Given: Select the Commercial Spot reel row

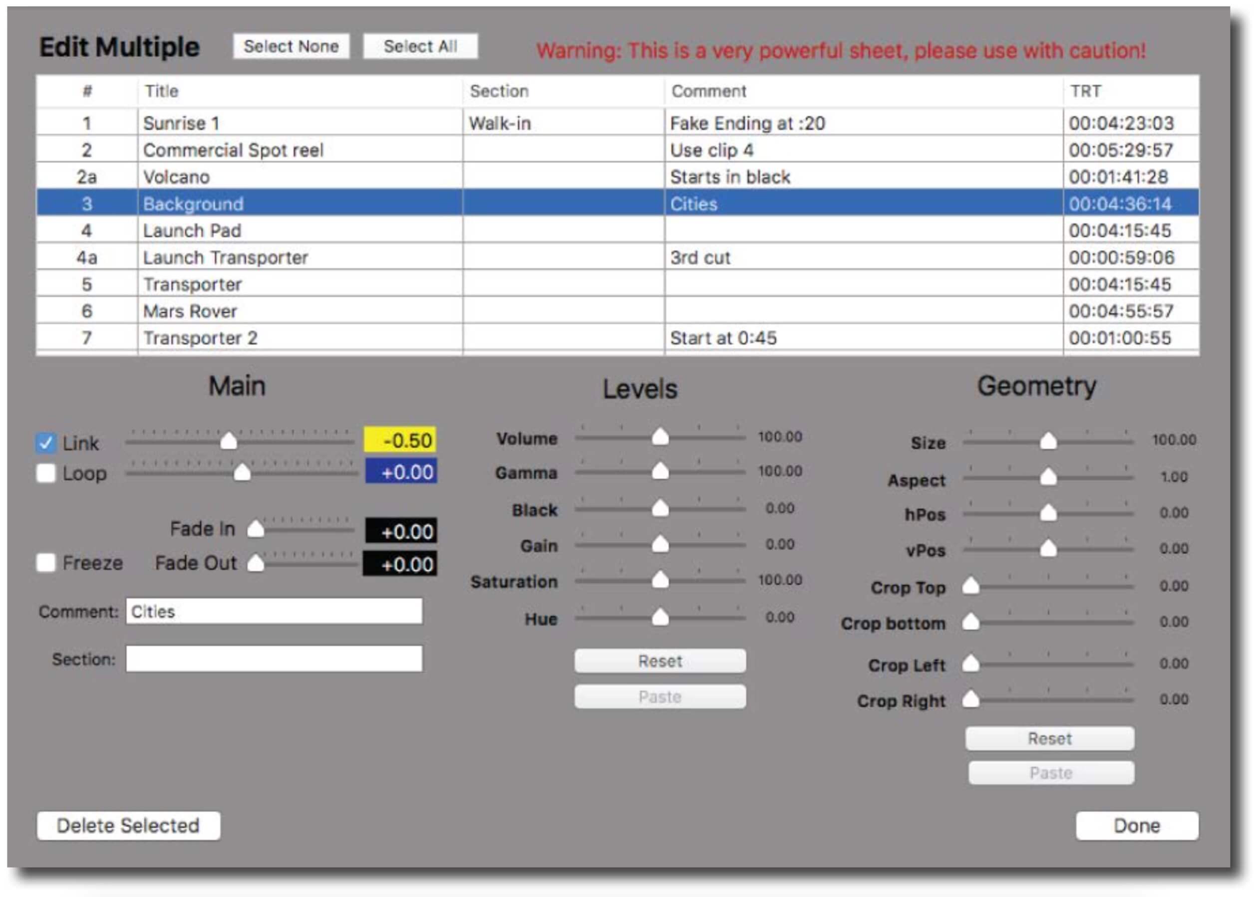Looking at the screenshot, I should [618, 150].
